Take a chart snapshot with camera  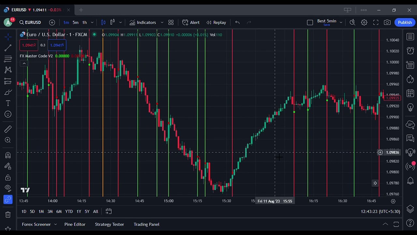pyautogui.click(x=387, y=23)
